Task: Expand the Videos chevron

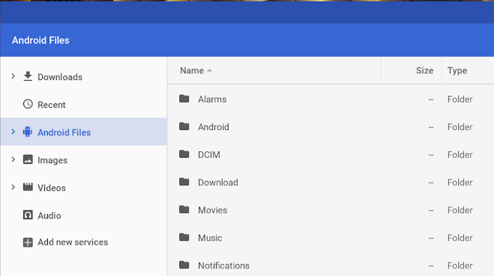Action: point(13,187)
